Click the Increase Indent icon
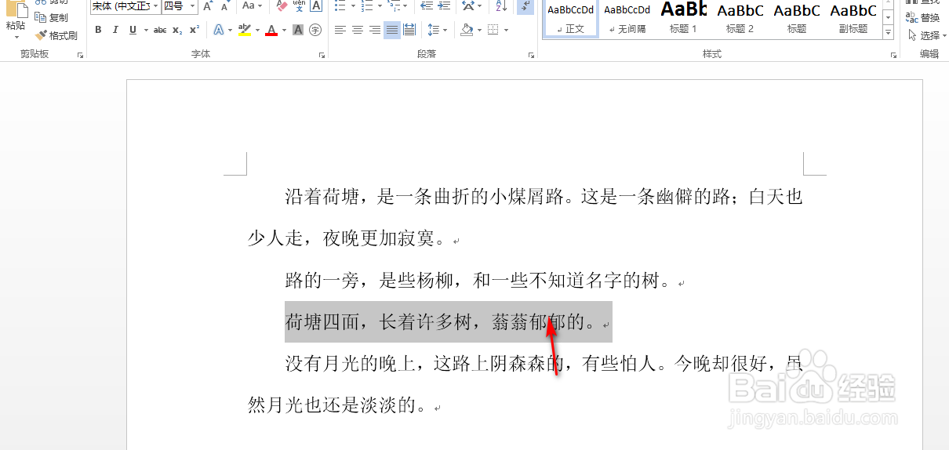This screenshot has width=949, height=450. click(444, 6)
